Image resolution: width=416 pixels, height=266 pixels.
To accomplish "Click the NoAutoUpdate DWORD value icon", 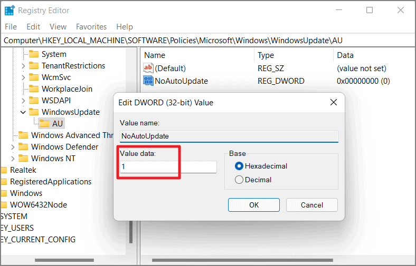I will click(x=148, y=81).
